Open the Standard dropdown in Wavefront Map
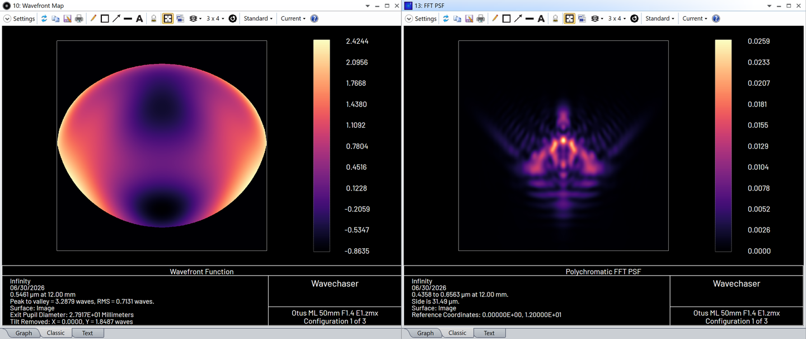Image resolution: width=806 pixels, height=339 pixels. tap(258, 18)
